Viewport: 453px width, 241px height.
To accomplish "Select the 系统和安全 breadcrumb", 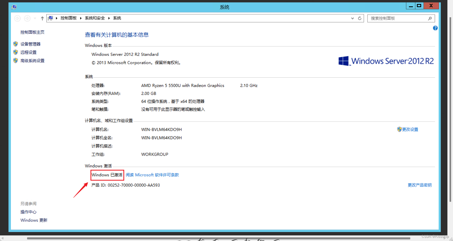I will pyautogui.click(x=95, y=18).
